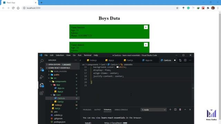221x124 pixels.
Task: Expand the public folder
Action: [x=63, y=75]
